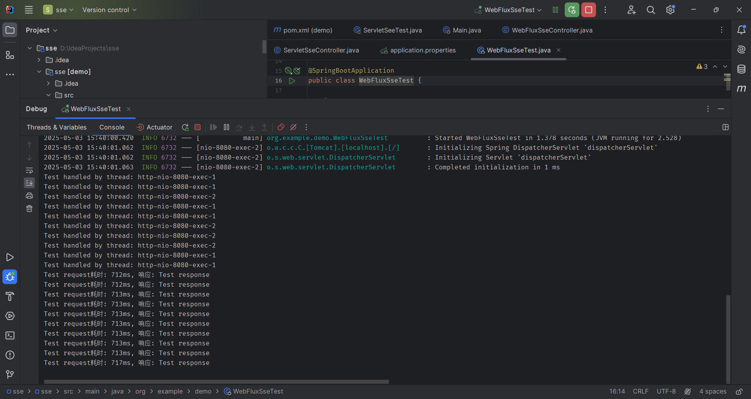The height and width of the screenshot is (399, 751).
Task: Toggle Mute Breakpoints
Action: coord(293,127)
